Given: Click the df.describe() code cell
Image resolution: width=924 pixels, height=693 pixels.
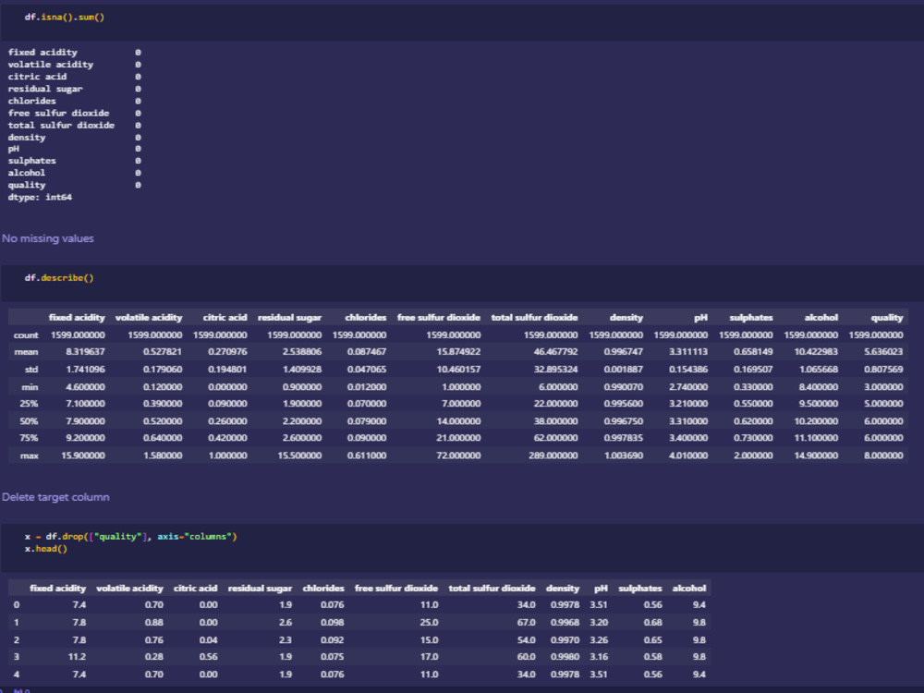Looking at the screenshot, I should (462, 283).
